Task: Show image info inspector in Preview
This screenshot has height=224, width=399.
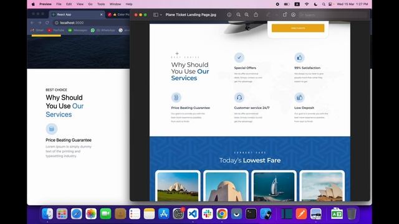Action: tap(229, 15)
